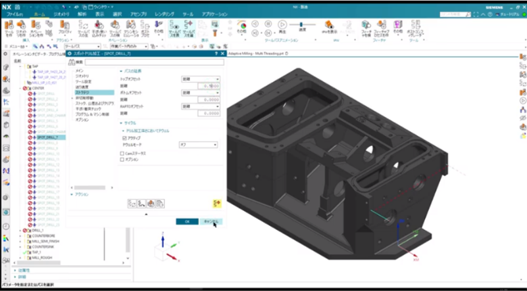
Task: Click the magnifier icon in command search box
Action: coord(468,14)
